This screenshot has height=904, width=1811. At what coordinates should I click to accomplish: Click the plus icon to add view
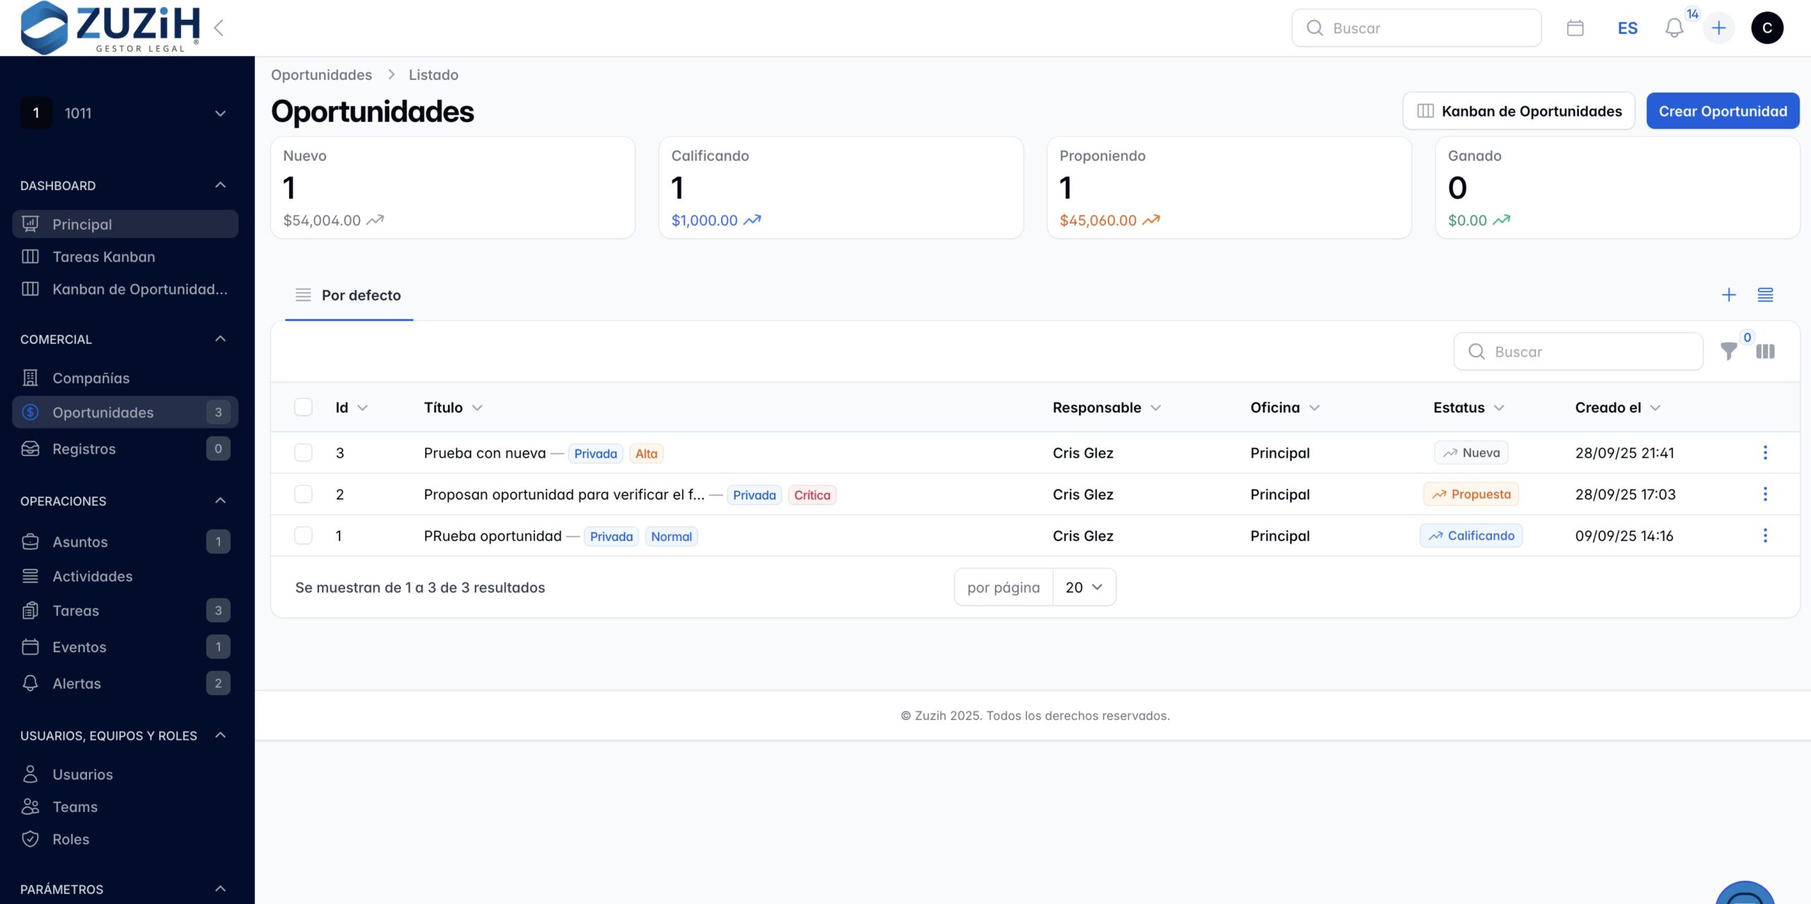coord(1728,295)
